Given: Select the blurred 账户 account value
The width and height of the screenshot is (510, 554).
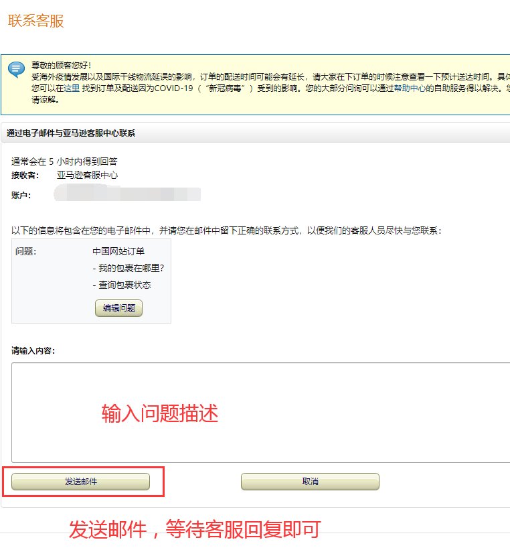Looking at the screenshot, I should (x=127, y=194).
